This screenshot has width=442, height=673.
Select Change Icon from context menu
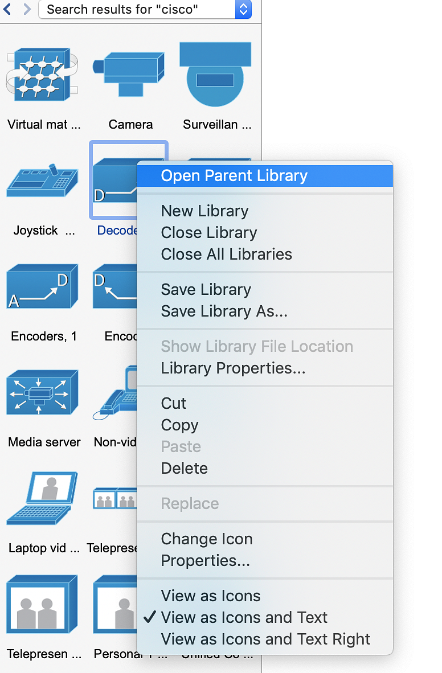[206, 539]
